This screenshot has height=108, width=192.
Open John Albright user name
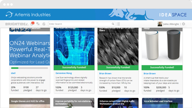click(171, 24)
